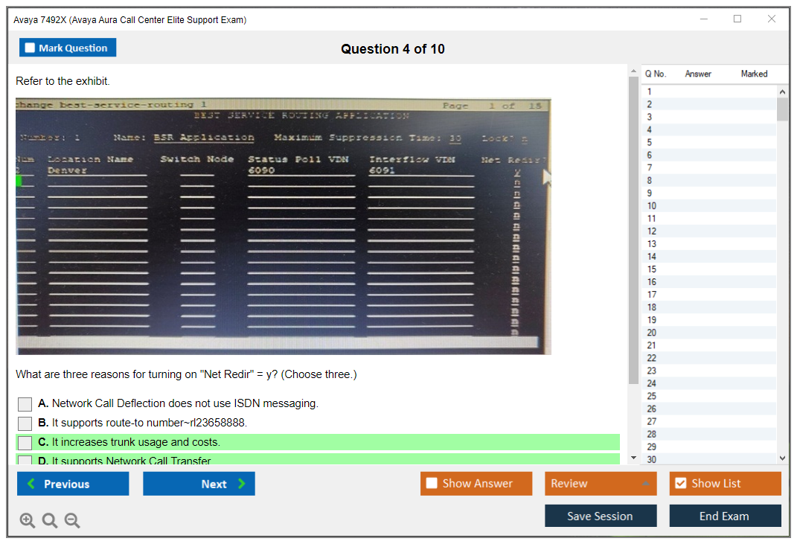Viewport: 800px width, 547px height.
Task: Open the exhibit image of BSR application
Action: point(283,226)
